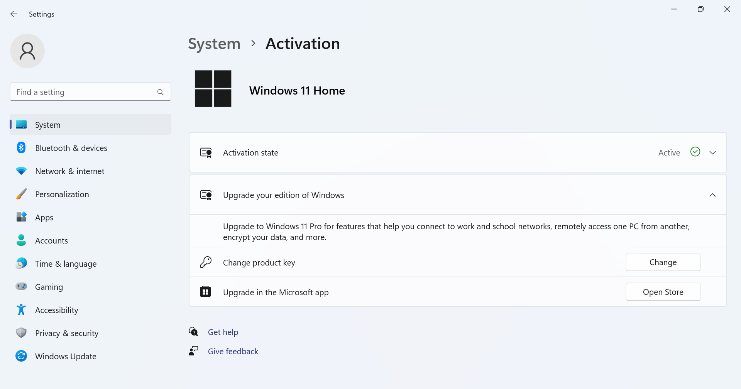Click the search magnifier in Find a setting

[x=161, y=92]
